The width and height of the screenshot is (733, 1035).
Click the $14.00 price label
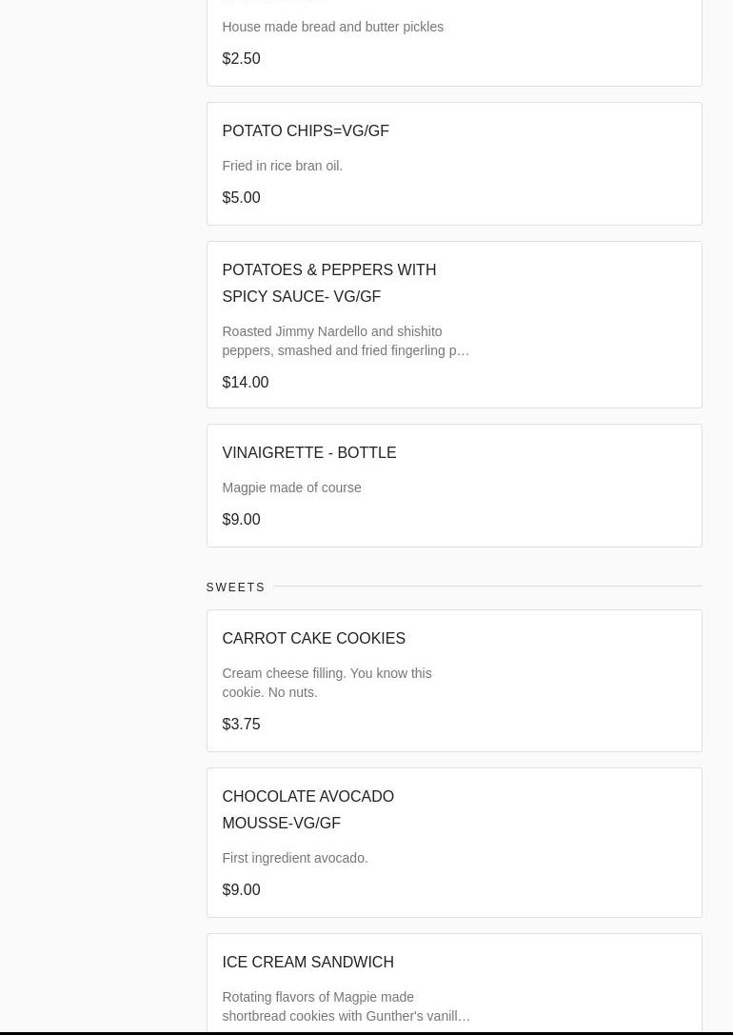[x=245, y=383]
